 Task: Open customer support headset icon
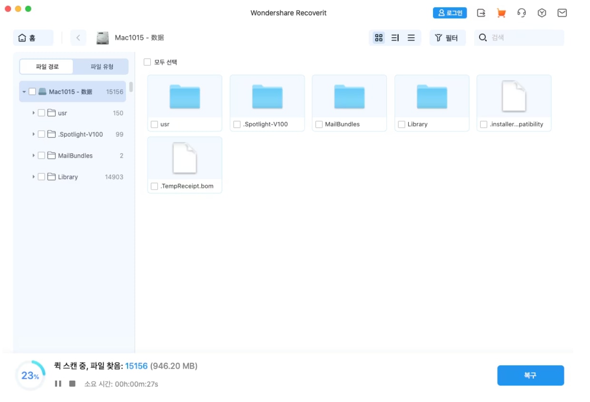click(x=521, y=13)
